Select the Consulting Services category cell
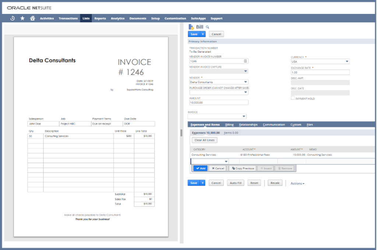 [204, 155]
